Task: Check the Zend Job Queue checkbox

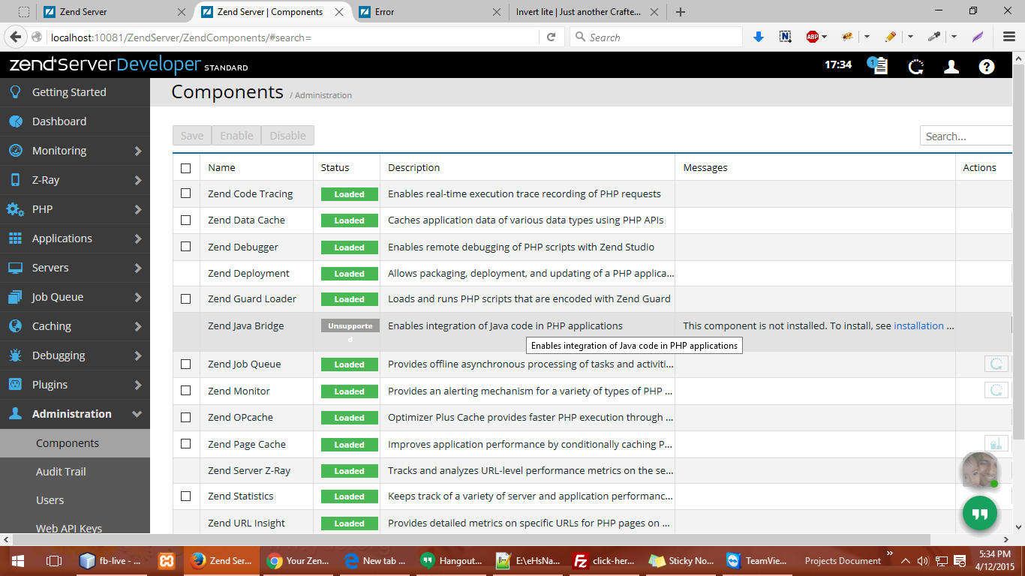Action: [186, 364]
